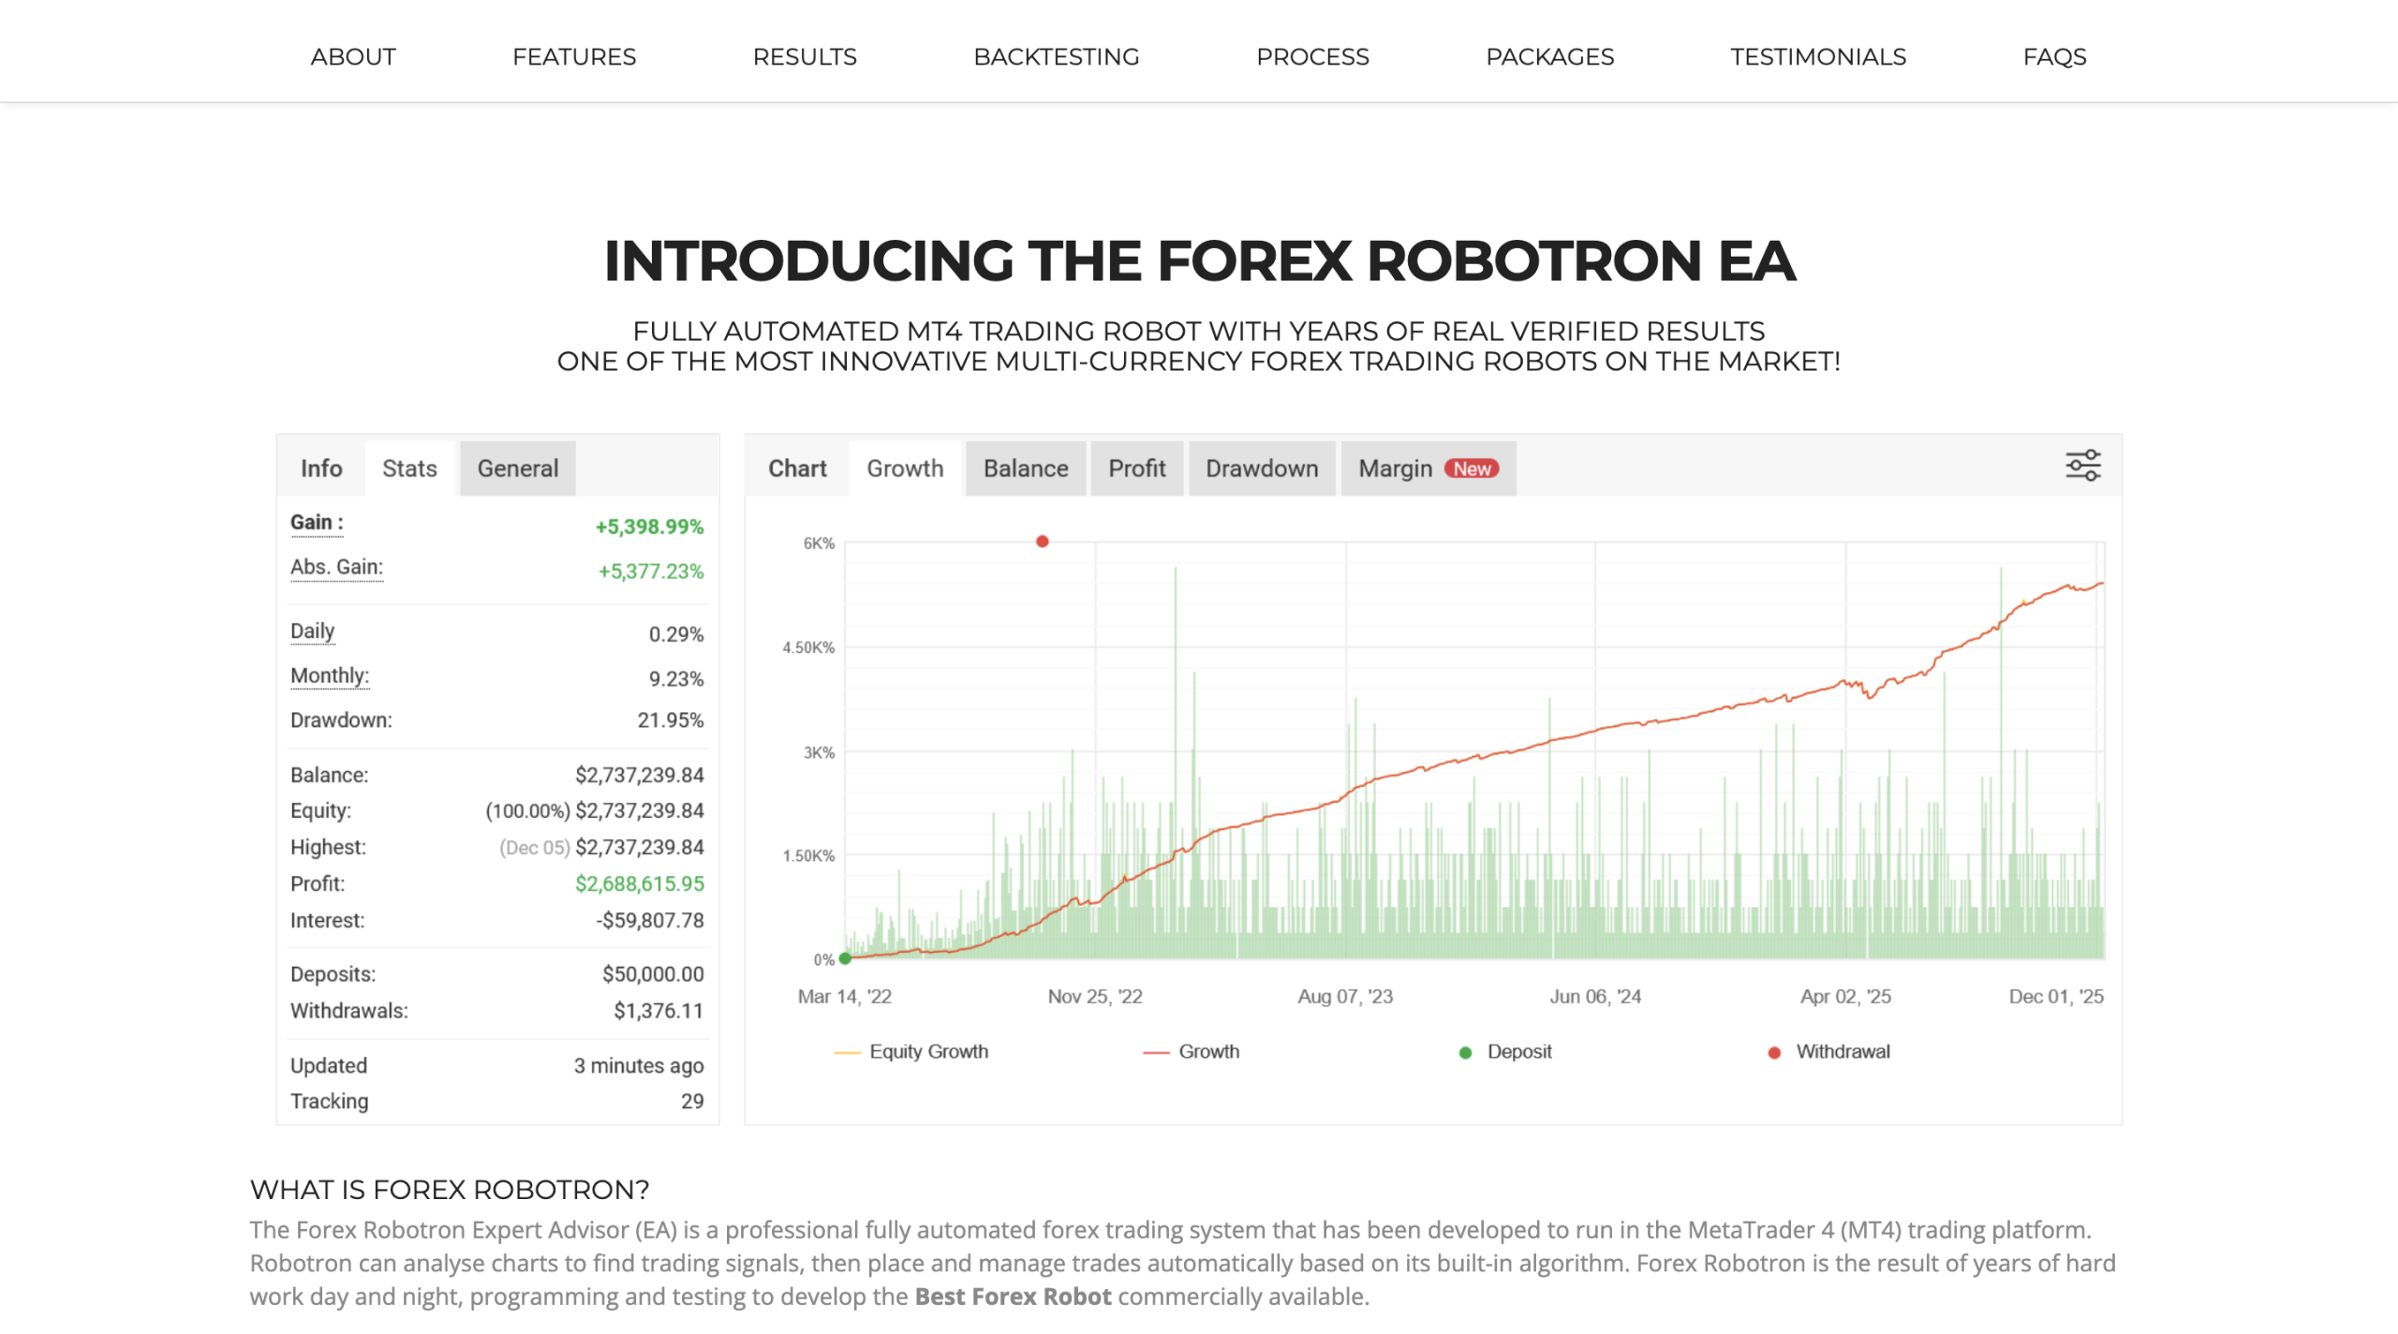Open the Margin tab marked New

click(x=1427, y=468)
